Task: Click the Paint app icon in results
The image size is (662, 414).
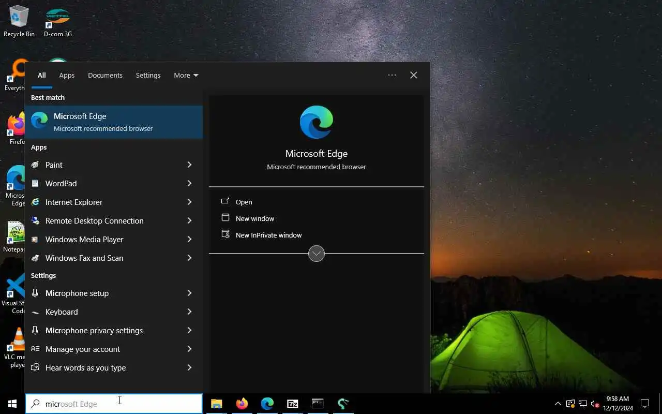Action: coord(35,165)
